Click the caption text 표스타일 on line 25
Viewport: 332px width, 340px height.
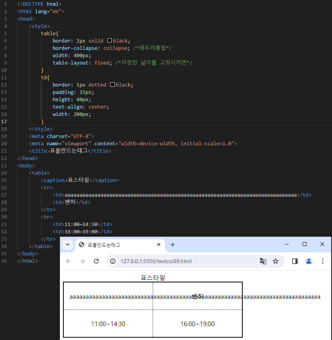tap(78, 180)
